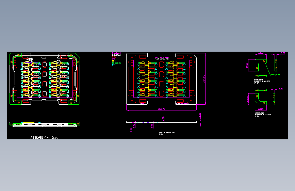
Task: Select the 2.70 dimension on side view
Action: [x=152, y=126]
